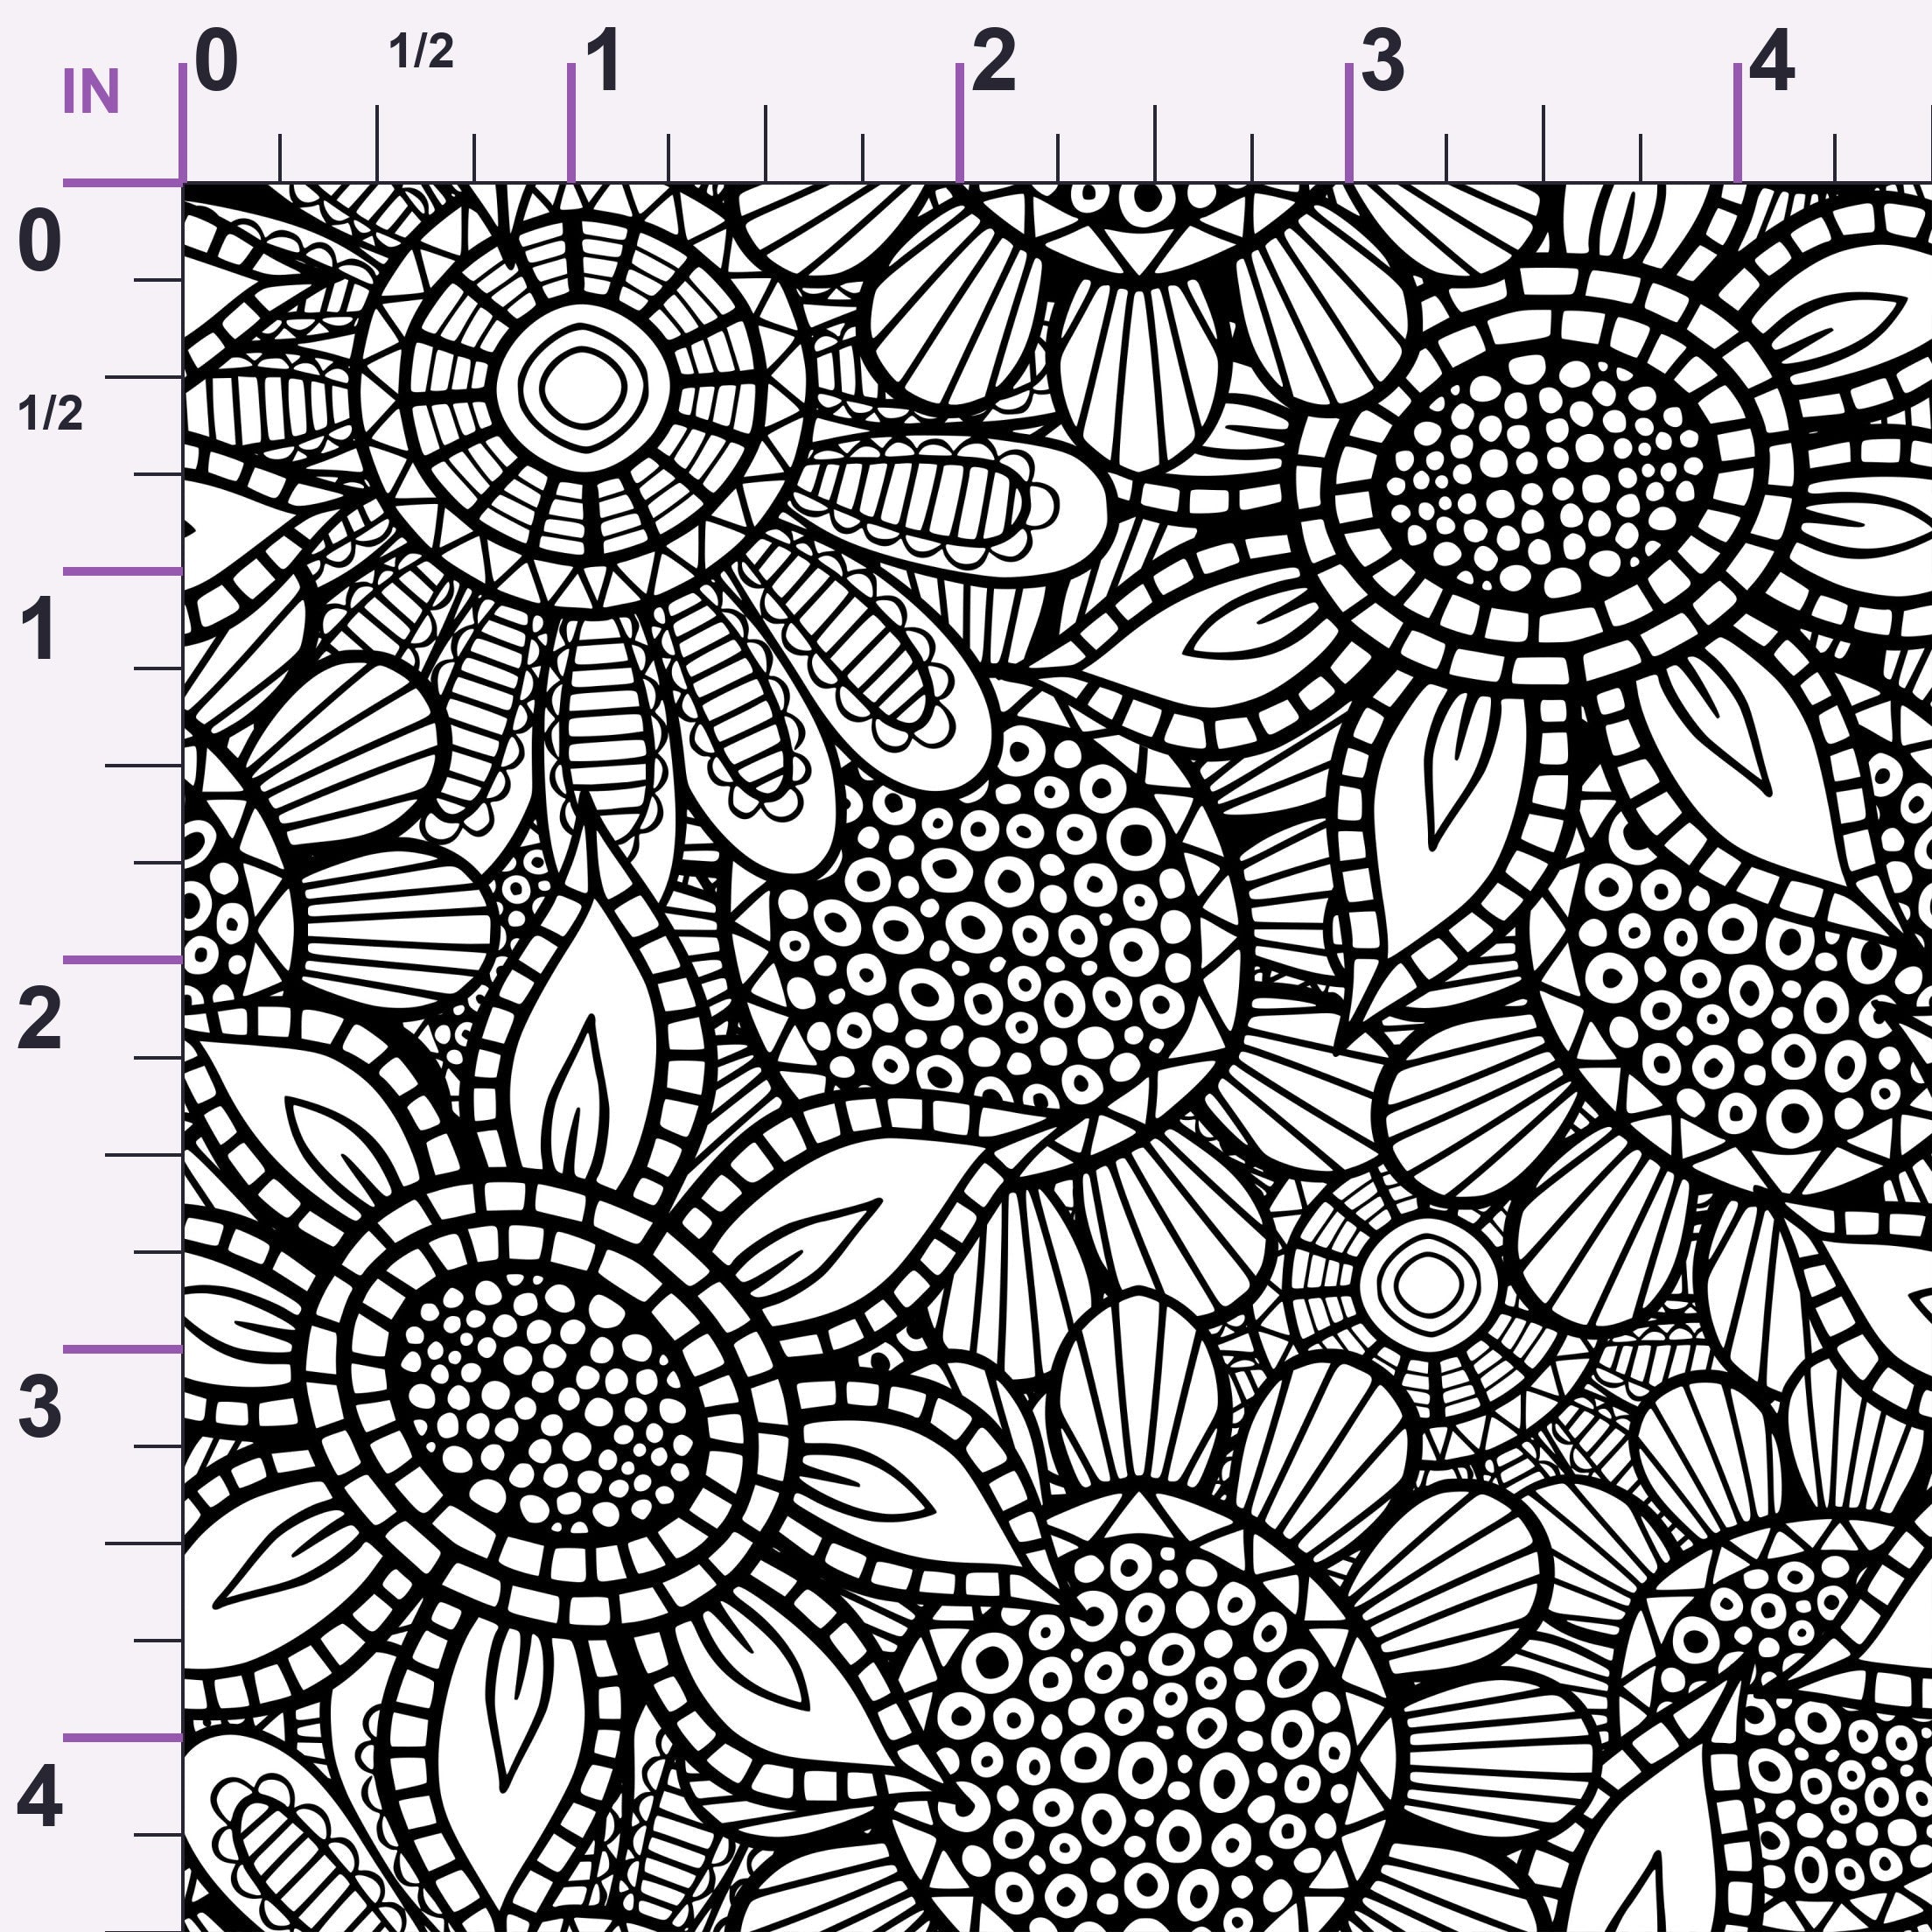Screen dimensions: 1932x1932
Task: Click the 1/2 label on top ruler
Action: pos(421,51)
